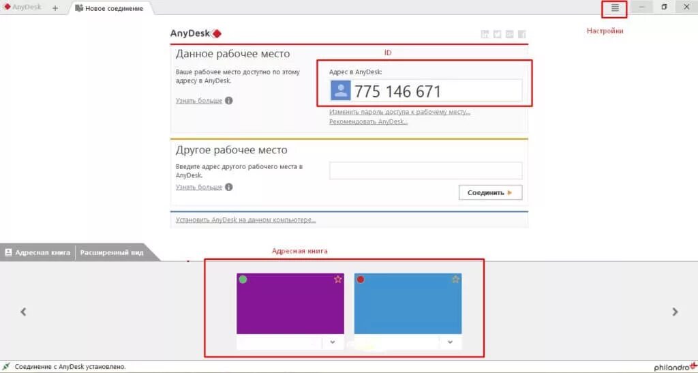Click status text Соединение с AnyDesk установлено
698x373 pixels.
tap(70, 367)
